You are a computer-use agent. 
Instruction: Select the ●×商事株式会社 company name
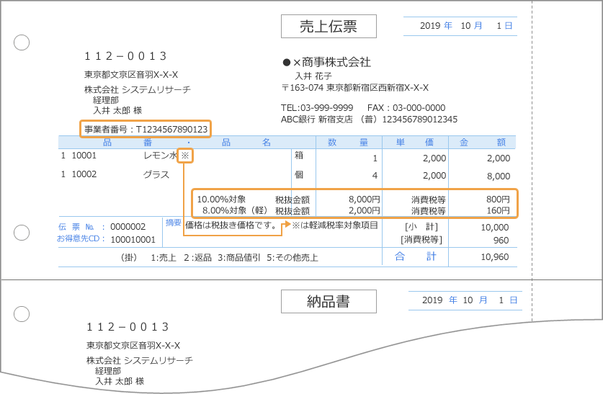(x=326, y=62)
